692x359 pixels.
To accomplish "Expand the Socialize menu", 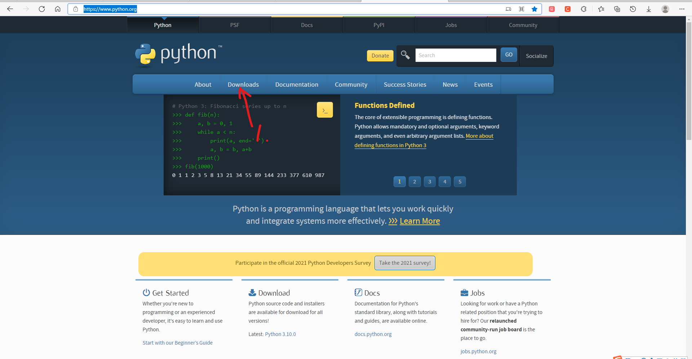I will (537, 56).
